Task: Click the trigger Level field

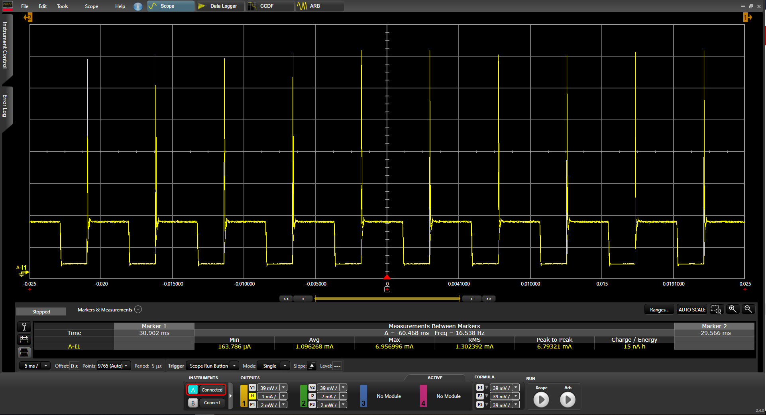Action: [337, 366]
